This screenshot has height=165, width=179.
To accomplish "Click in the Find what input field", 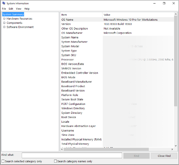I will coord(72,155).
